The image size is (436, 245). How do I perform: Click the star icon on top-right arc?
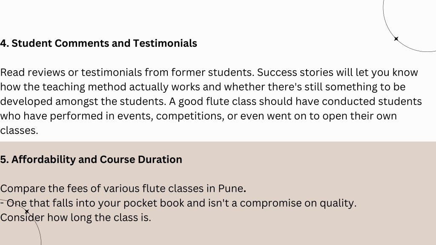coord(396,39)
